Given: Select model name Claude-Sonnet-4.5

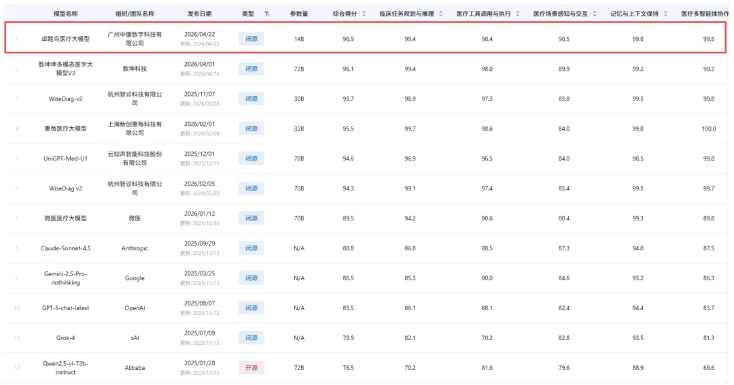Looking at the screenshot, I should pos(65,248).
